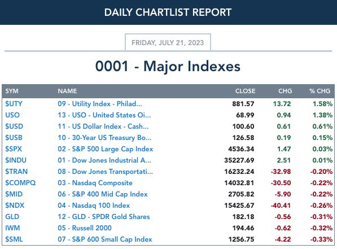The height and width of the screenshot is (249, 337).
Task: Open 09 - Utility Index - Philadelphia chart
Action: [x=100, y=104]
